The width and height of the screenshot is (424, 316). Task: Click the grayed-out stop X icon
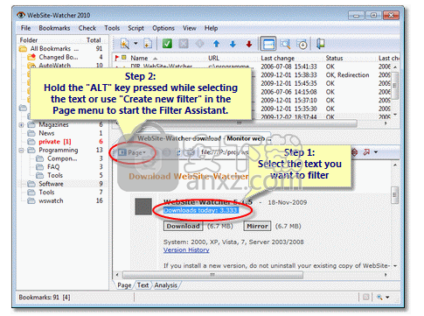(184, 44)
